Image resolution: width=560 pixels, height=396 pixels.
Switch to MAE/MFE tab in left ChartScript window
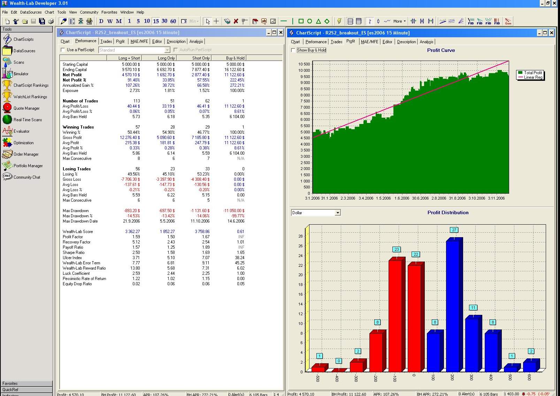pyautogui.click(x=139, y=41)
